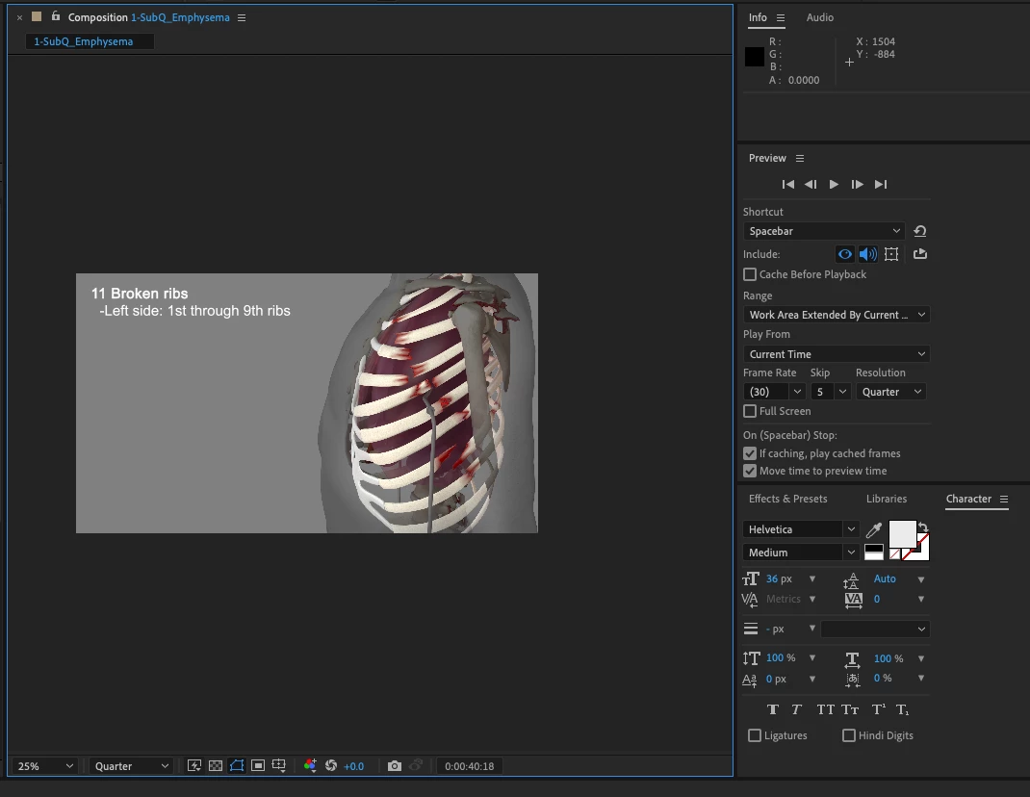Click the Fast Previews lightning icon
The width and height of the screenshot is (1030, 797).
(194, 766)
